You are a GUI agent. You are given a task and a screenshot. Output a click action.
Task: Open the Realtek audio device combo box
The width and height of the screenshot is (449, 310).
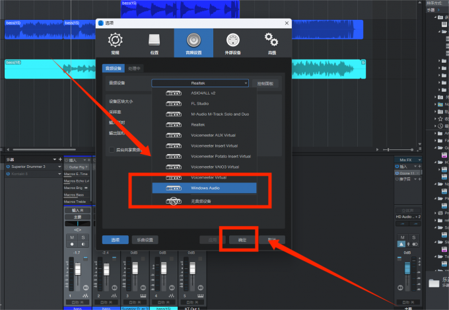200,83
